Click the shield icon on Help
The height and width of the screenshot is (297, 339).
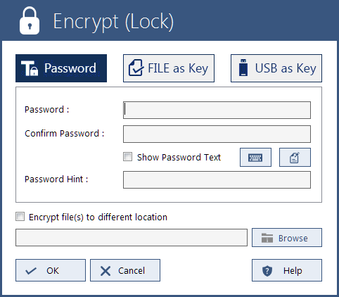267,271
